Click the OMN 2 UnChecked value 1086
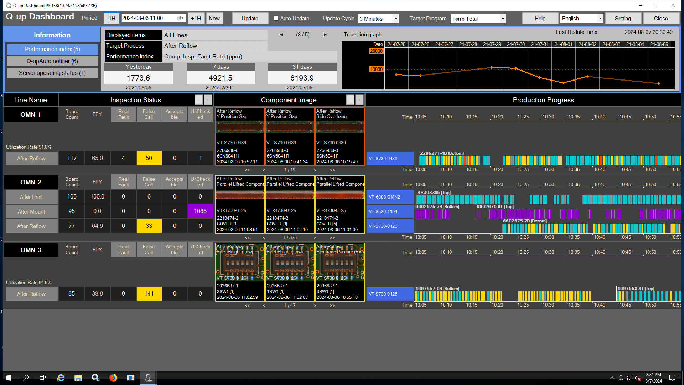 click(x=200, y=211)
